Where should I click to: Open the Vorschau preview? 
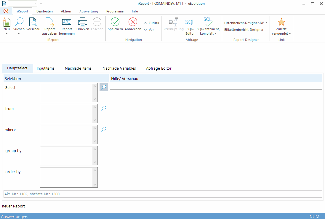pos(33,22)
